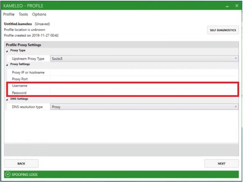243x182 pixels.
Task: Click the Back button
Action: 21,163
